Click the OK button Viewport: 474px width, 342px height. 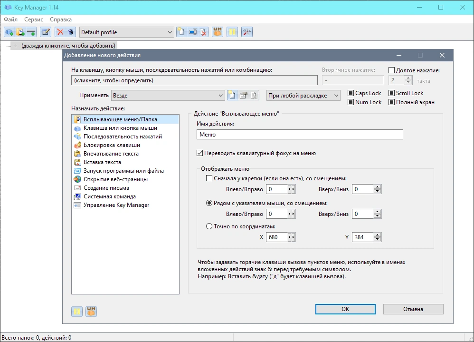click(x=345, y=309)
